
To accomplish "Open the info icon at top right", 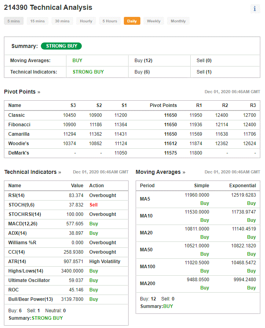I will point(255,9).
